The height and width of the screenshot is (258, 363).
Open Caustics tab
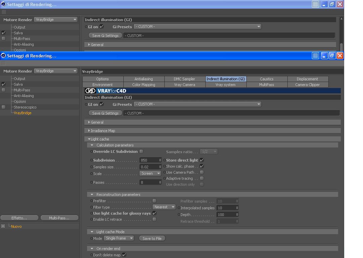click(267, 79)
